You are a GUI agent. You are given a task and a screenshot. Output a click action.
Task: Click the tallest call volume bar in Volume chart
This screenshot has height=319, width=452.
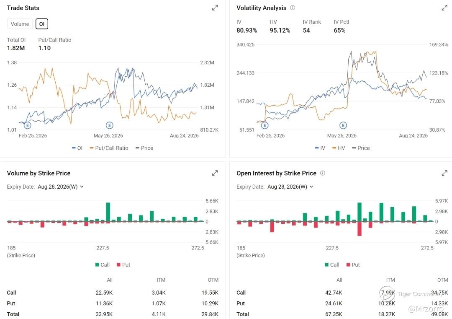(x=108, y=212)
